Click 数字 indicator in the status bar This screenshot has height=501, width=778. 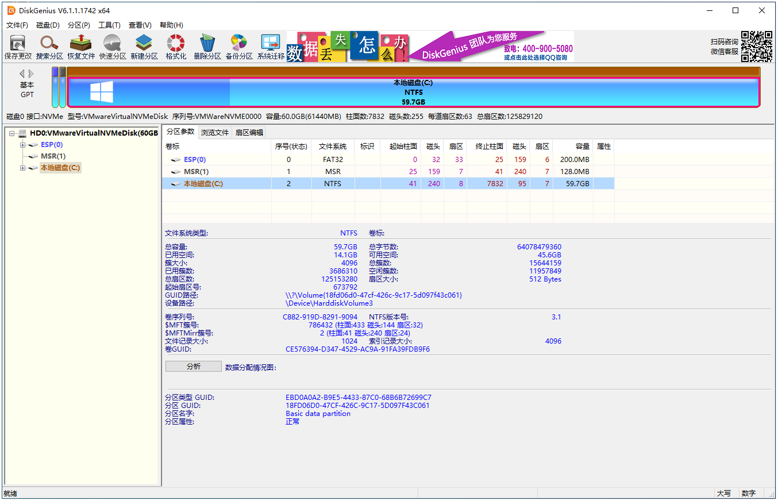click(x=748, y=494)
